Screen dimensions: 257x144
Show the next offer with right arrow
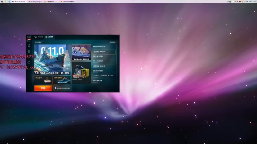pos(86,82)
